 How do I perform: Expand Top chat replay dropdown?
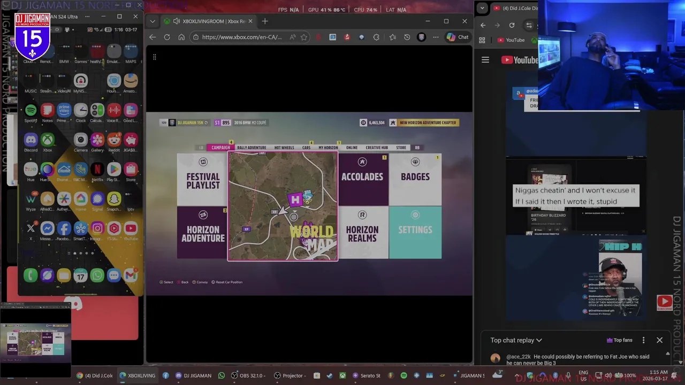click(516, 340)
